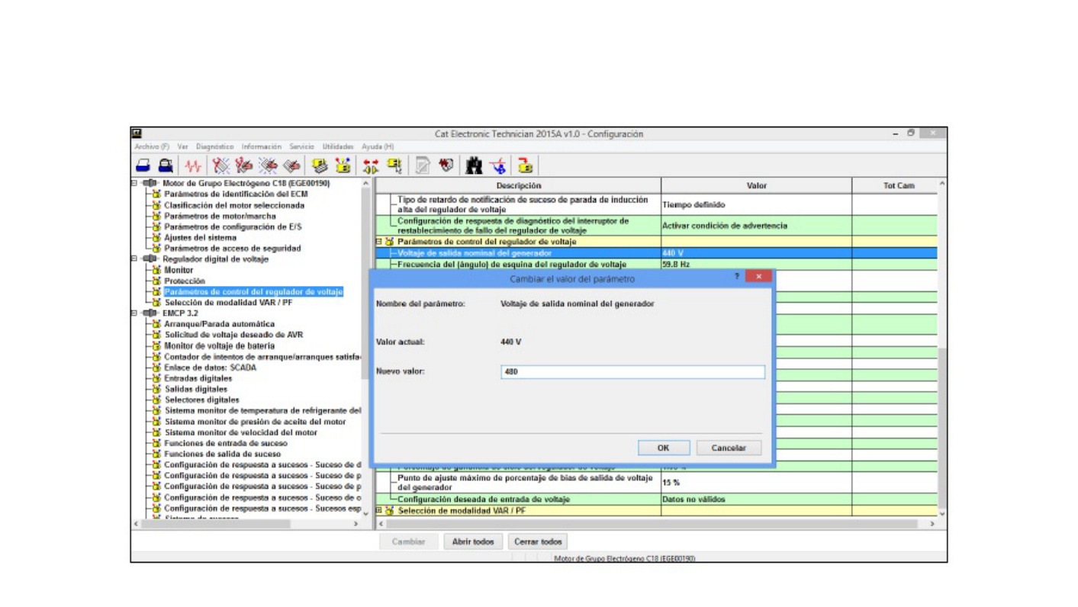The image size is (1078, 607).
Task: Select Parámetros de identificación del ECM
Action: [236, 194]
